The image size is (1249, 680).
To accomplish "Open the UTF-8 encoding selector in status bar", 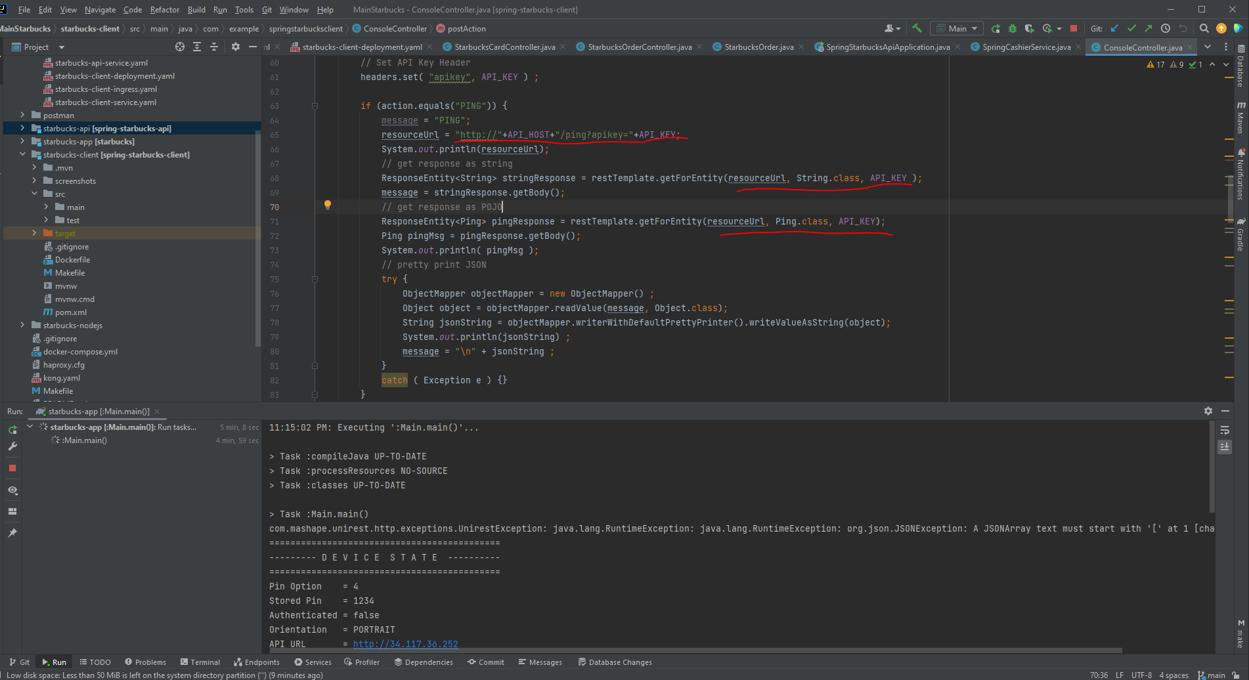I will click(1141, 675).
